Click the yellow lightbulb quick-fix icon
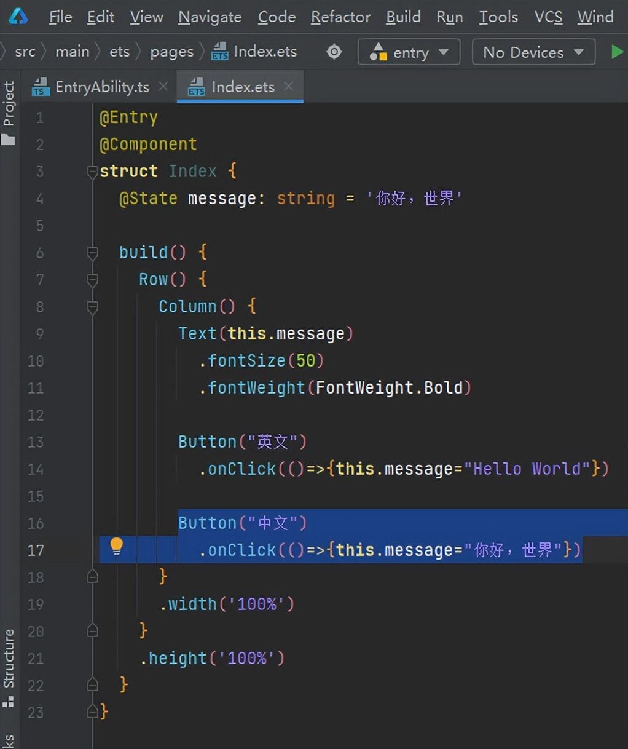 click(x=116, y=545)
